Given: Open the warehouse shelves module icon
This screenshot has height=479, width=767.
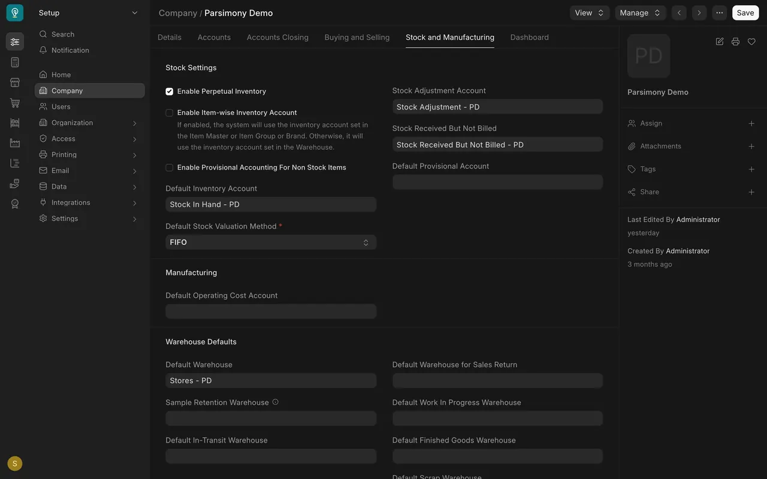Looking at the screenshot, I should tap(15, 123).
